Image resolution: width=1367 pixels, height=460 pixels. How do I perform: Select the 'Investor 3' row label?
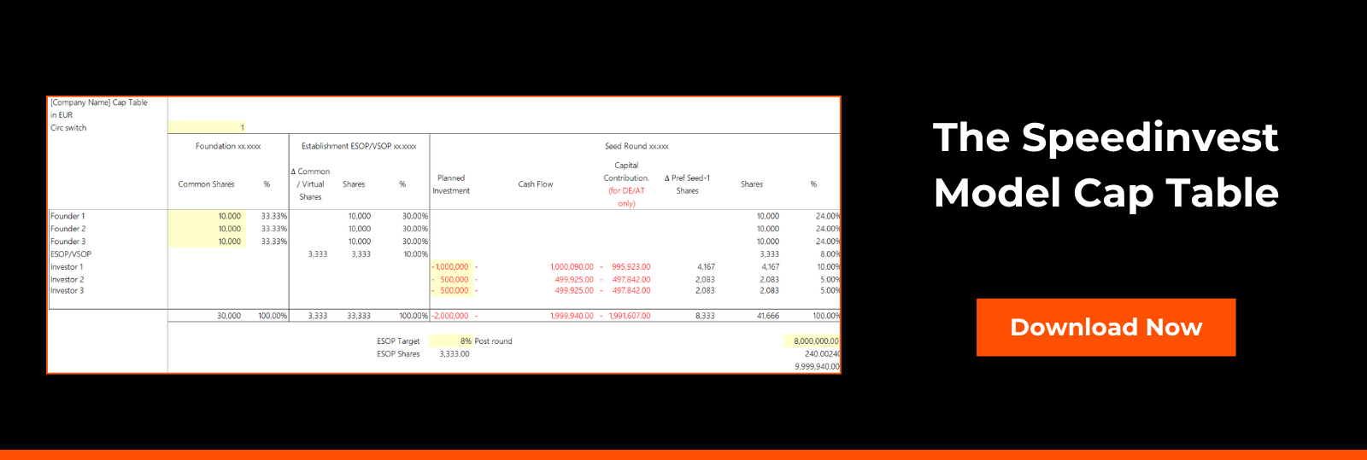(67, 291)
